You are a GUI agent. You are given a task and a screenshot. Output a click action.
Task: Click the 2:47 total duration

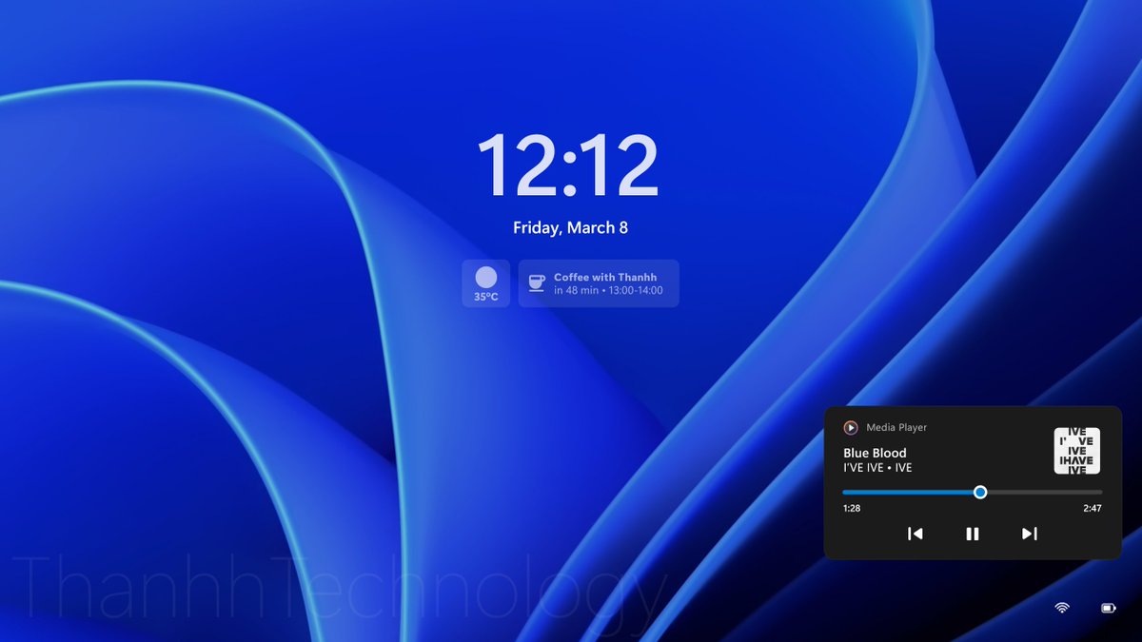(x=1093, y=509)
